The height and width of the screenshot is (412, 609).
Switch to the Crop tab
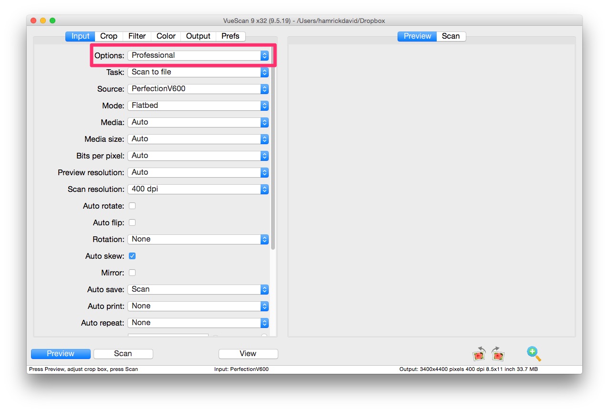pos(109,36)
